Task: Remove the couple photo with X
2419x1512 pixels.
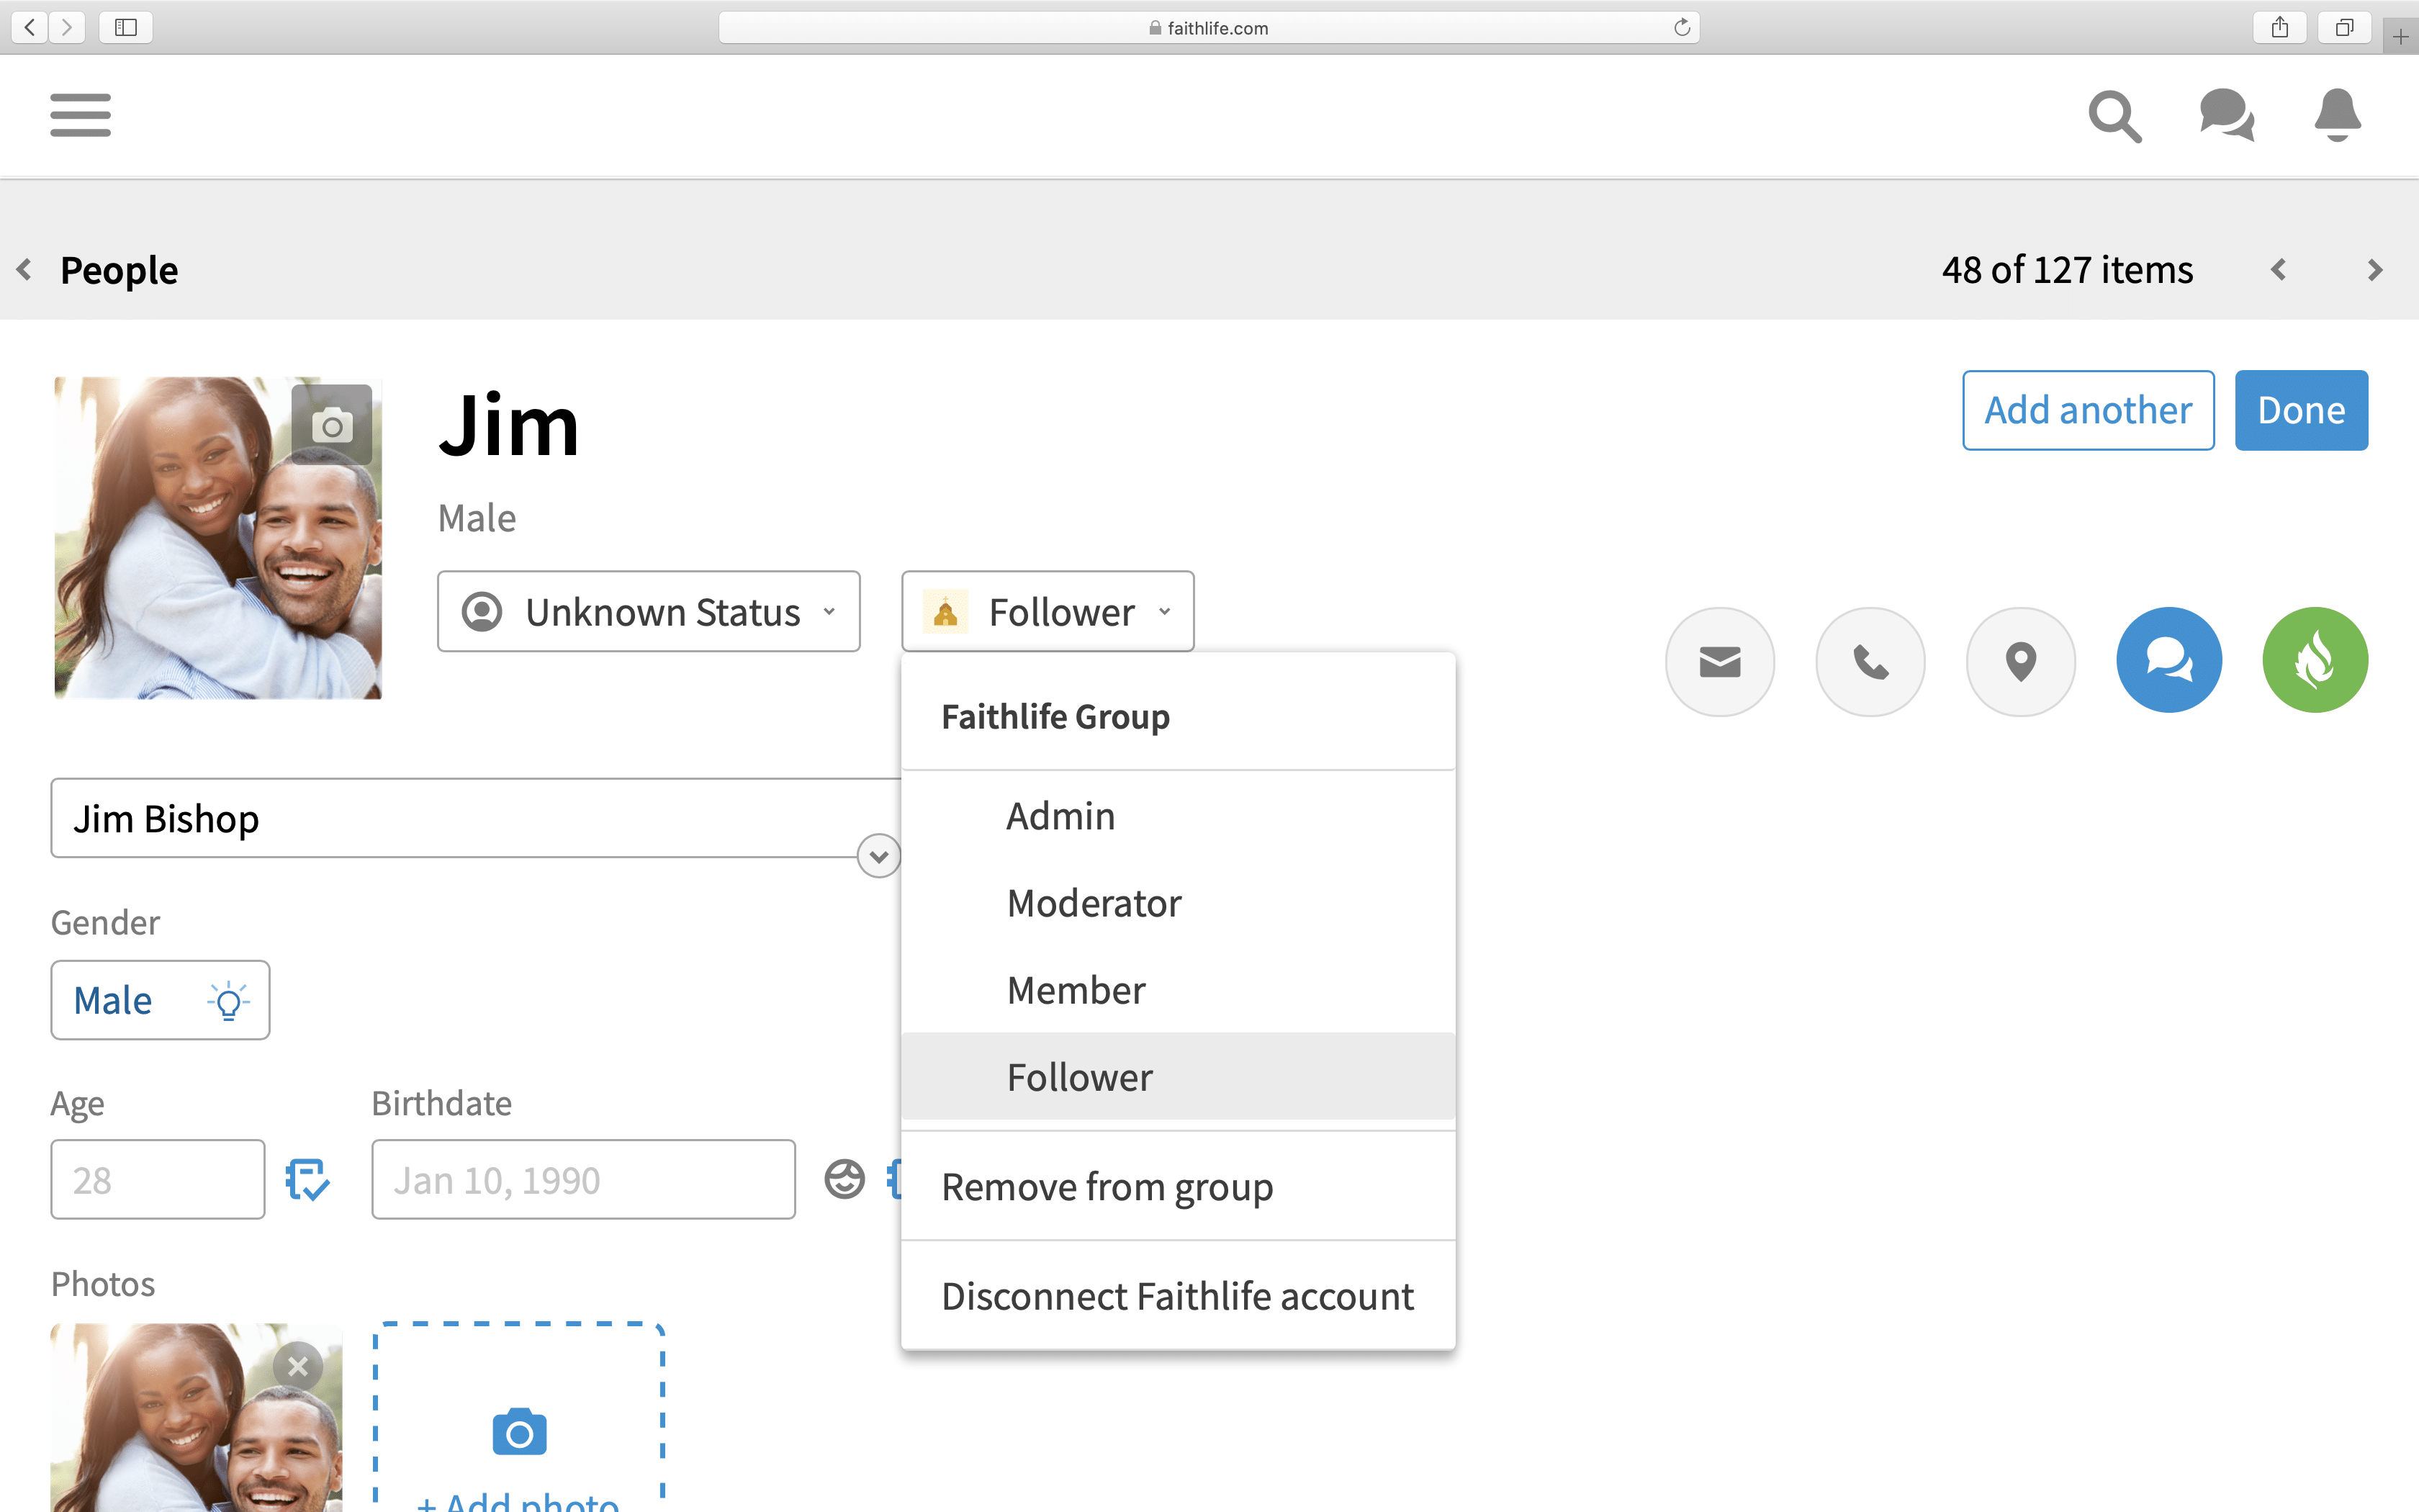Action: pos(298,1366)
